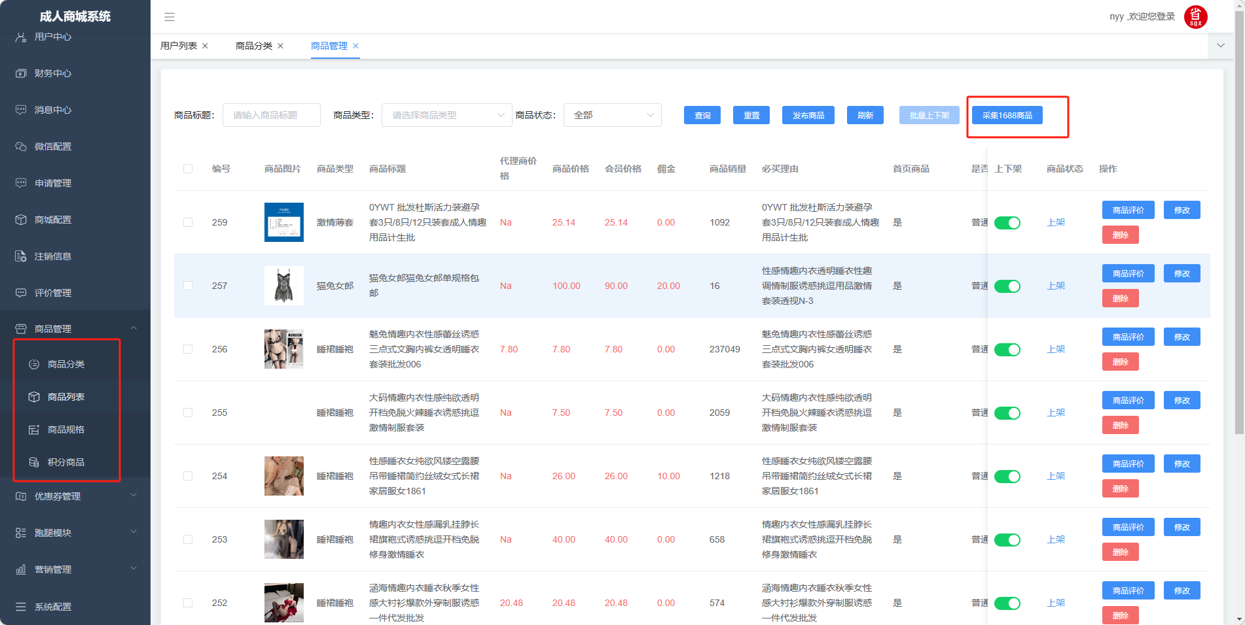Click the user avatar icon

pos(1195,17)
